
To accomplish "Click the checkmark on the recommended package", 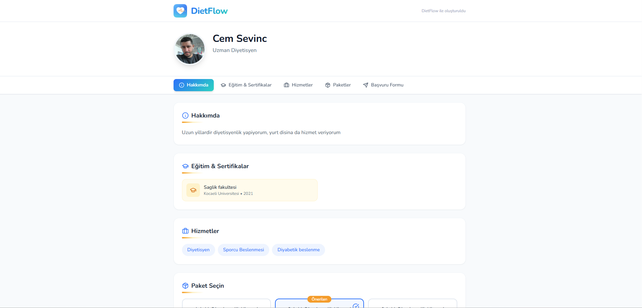I will [x=356, y=306].
